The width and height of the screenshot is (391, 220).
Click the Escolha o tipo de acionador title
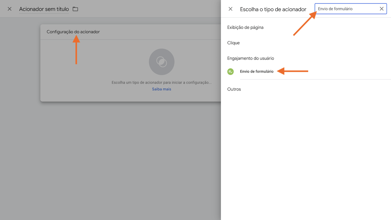tap(273, 9)
